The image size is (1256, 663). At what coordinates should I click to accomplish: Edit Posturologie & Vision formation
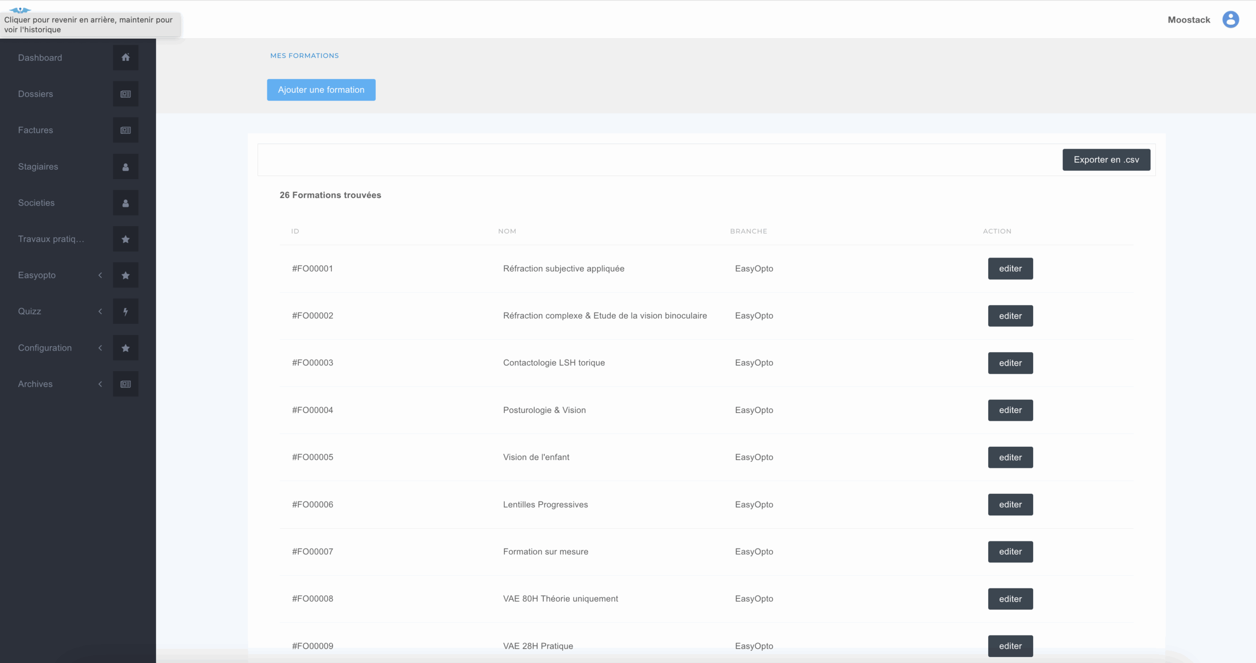[1010, 410]
